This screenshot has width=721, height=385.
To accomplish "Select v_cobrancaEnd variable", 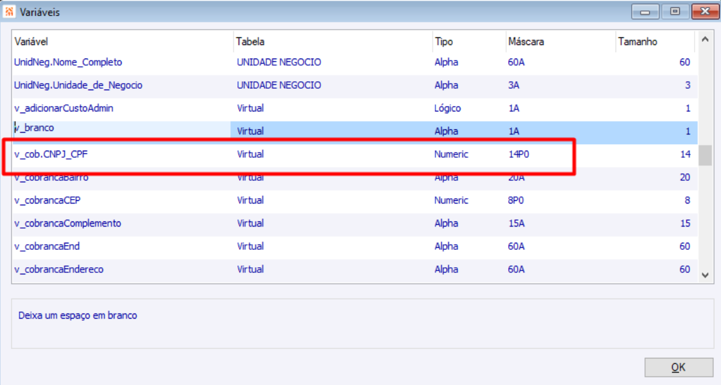I will coord(47,247).
